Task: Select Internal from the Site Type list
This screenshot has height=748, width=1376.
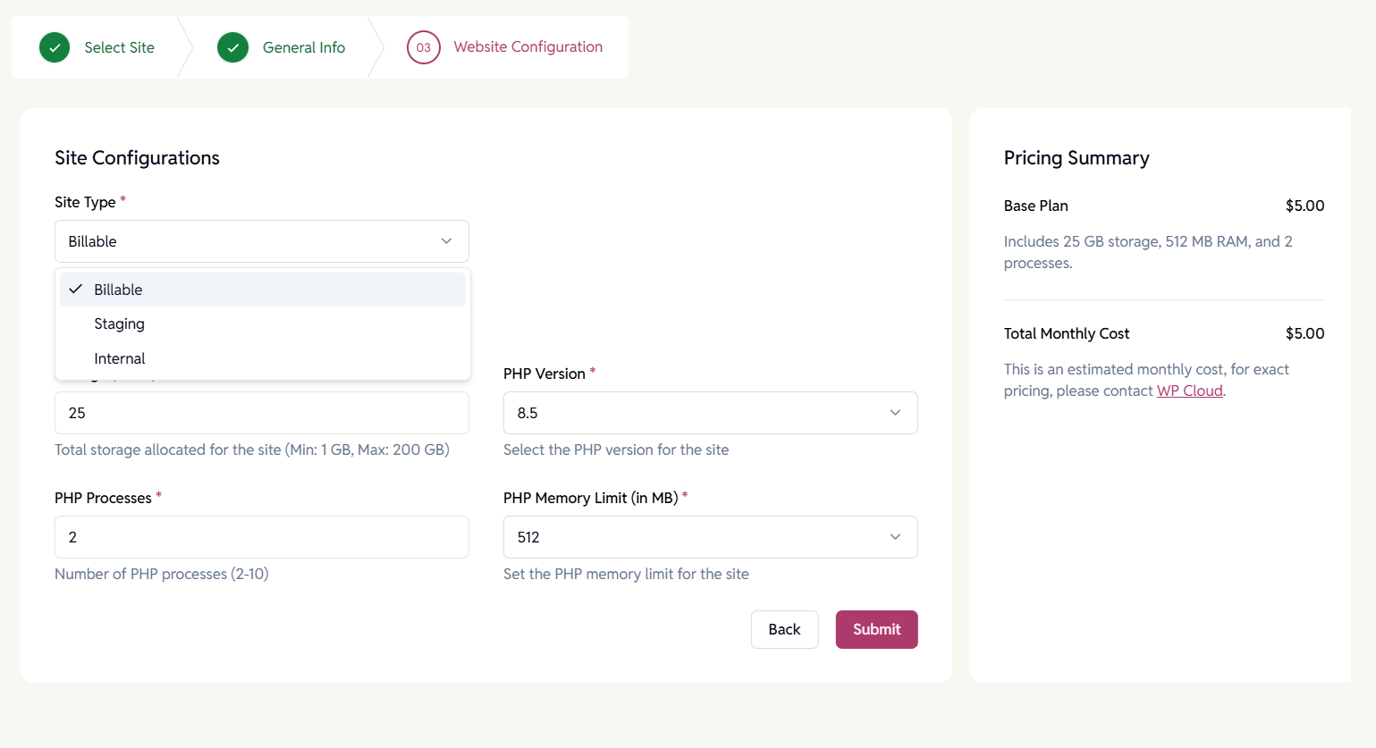Action: point(120,357)
